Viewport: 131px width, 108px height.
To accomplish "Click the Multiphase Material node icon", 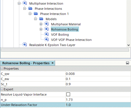I will click(47, 24).
